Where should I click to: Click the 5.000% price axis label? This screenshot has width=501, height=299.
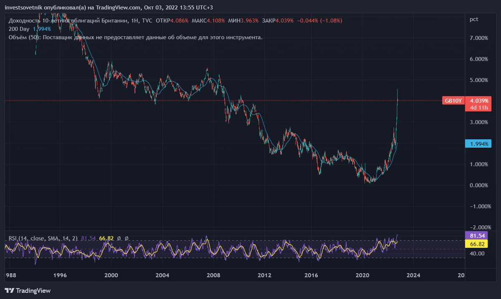click(478, 80)
